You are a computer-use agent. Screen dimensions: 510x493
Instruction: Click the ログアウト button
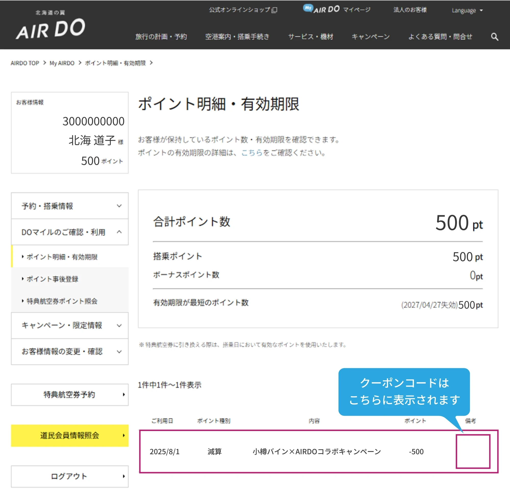(x=70, y=476)
